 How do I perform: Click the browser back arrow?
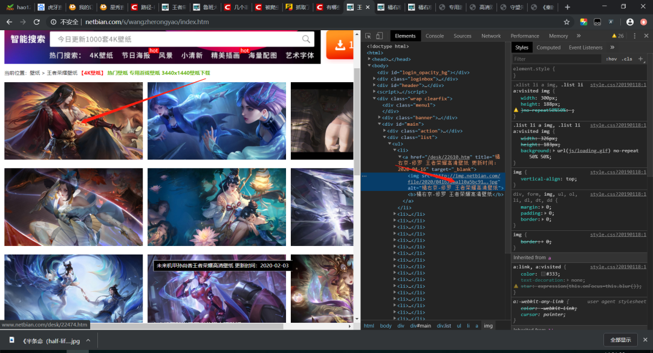(9, 22)
